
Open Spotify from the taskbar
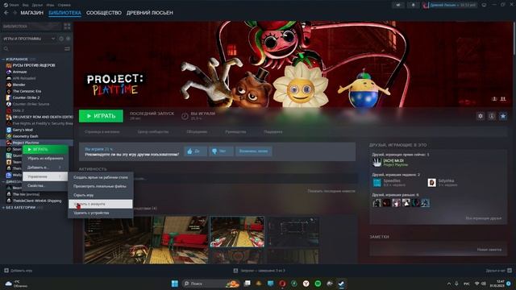pos(318,284)
